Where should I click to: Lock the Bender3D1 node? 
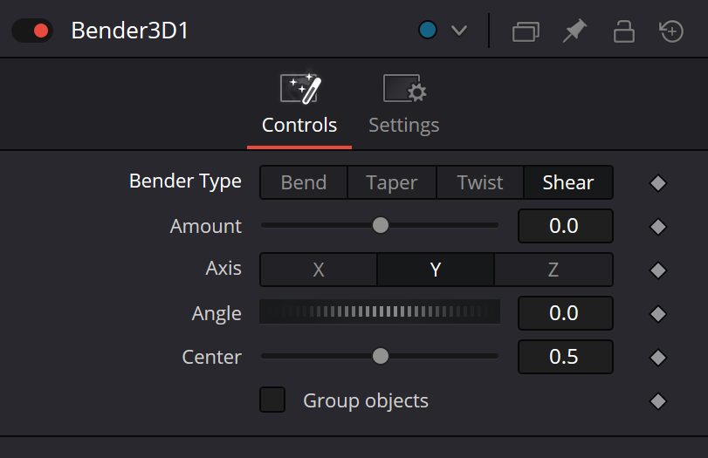[x=623, y=31]
